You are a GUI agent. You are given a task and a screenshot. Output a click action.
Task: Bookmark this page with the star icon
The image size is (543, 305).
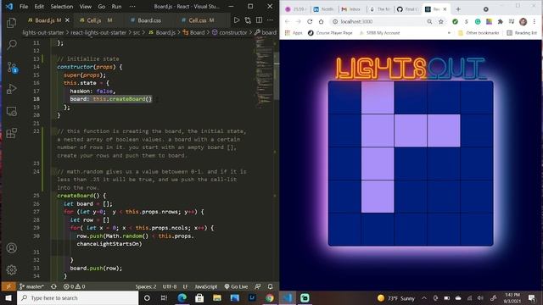(441, 21)
